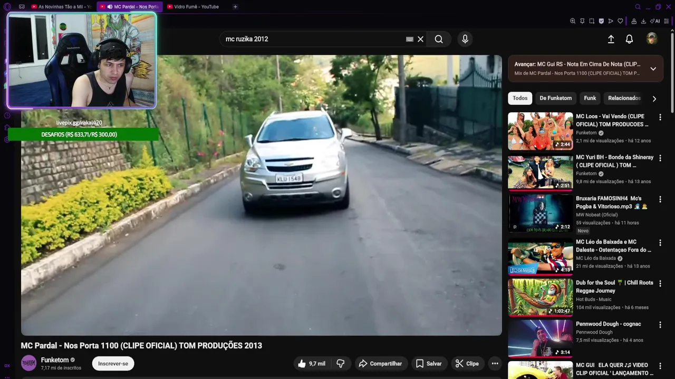Open the Opera AI assistant icon
This screenshot has width=675, height=379.
(655, 21)
